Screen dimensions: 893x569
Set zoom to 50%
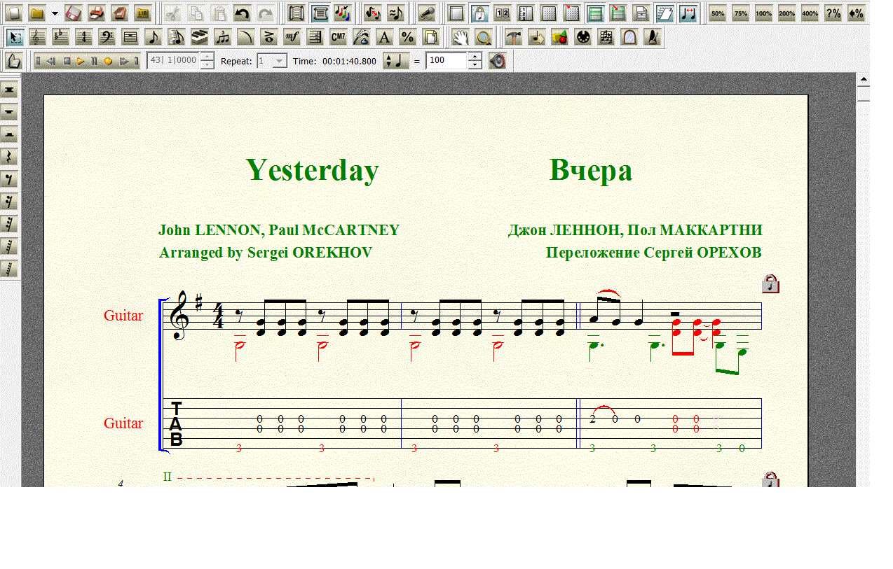coord(718,13)
